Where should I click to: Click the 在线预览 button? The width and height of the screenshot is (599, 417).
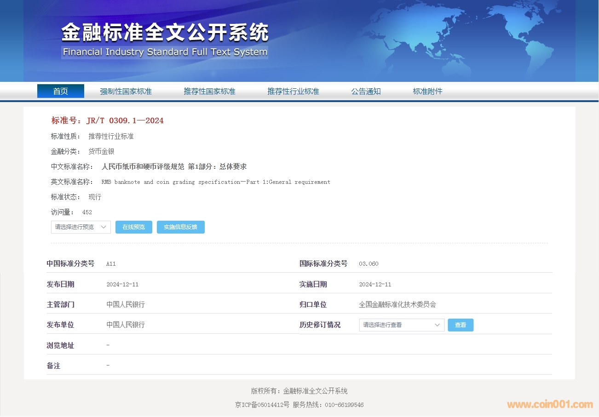pyautogui.click(x=133, y=227)
